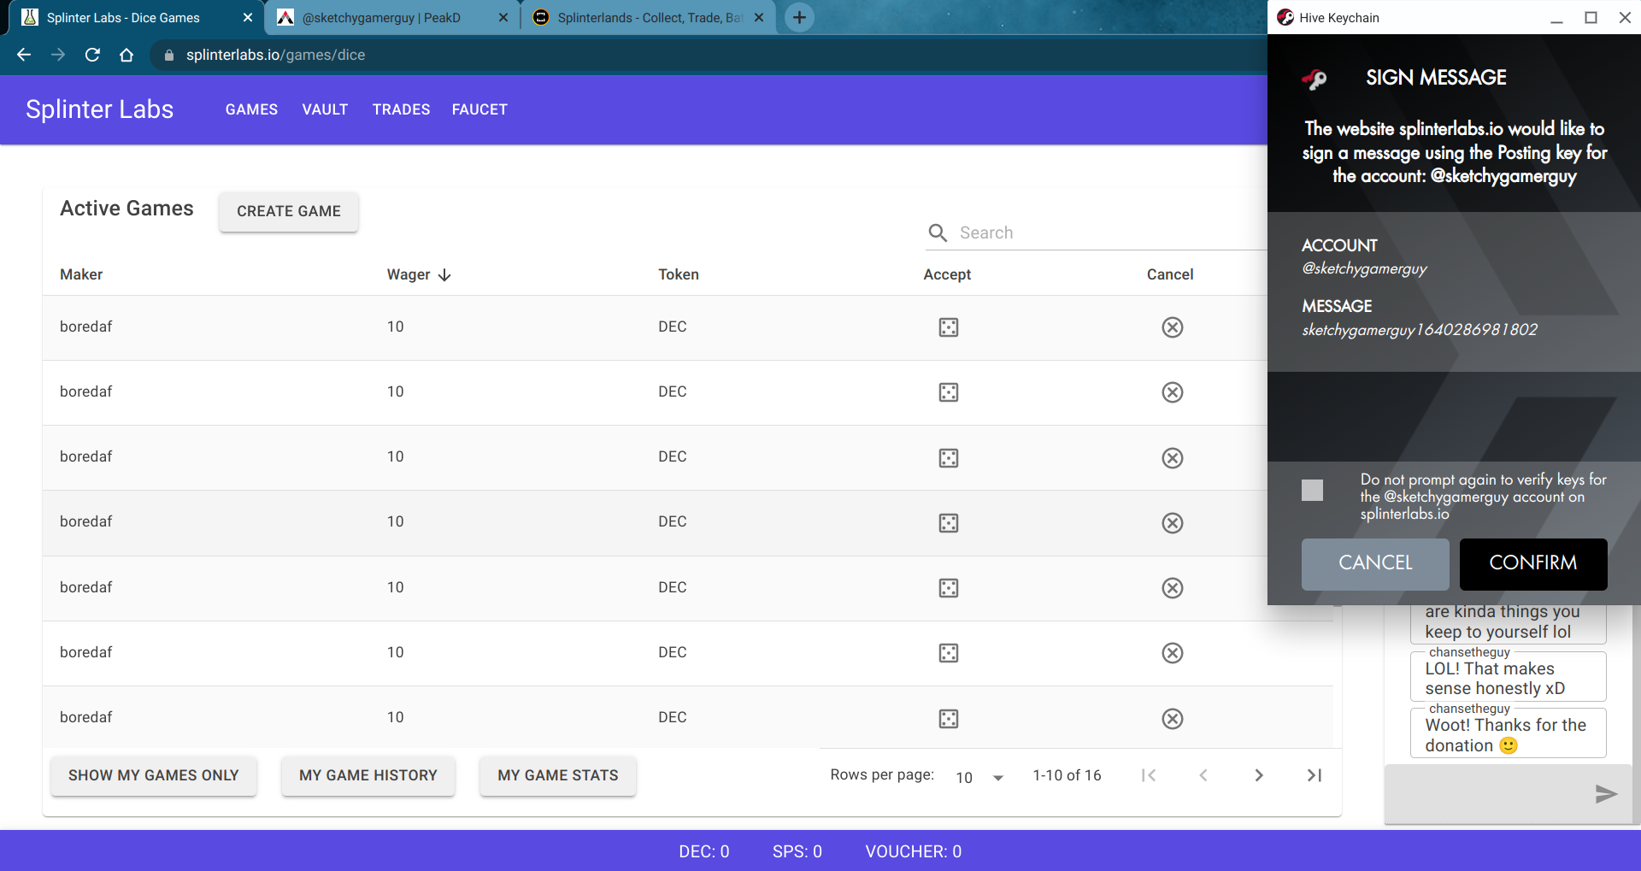Viewport: 1641px width, 871px height.
Task: Sort by the Token column header
Action: (679, 274)
